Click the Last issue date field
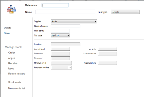Image resolution: width=144 pixels, height=97 pixels. click(107, 54)
